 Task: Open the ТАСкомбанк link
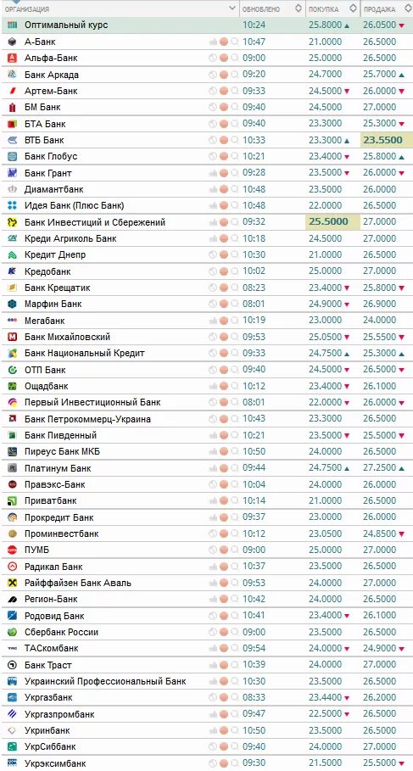coord(51,648)
